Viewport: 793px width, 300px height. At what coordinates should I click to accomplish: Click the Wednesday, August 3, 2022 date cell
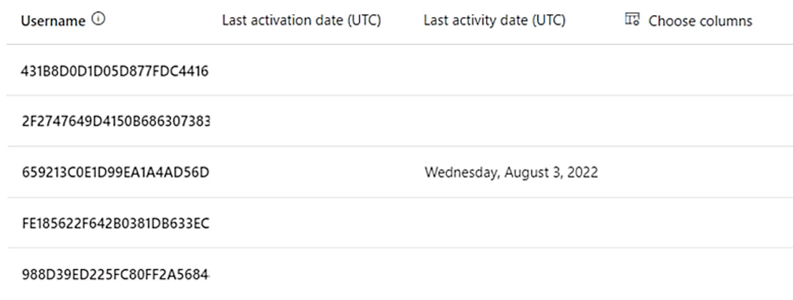click(x=509, y=171)
